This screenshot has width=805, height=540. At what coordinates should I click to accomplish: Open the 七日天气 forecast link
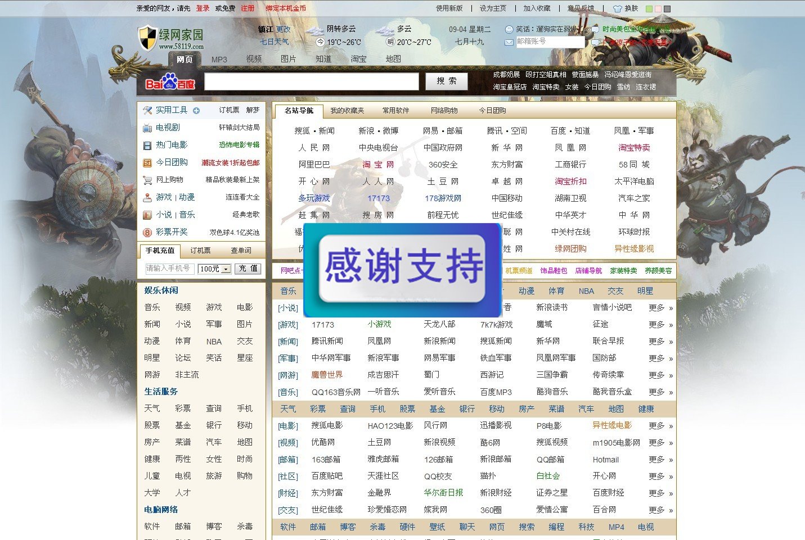(274, 42)
